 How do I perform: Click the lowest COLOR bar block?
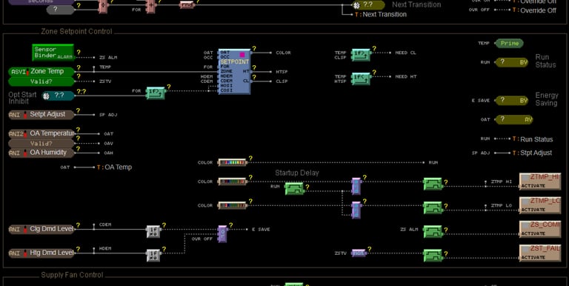point(232,205)
